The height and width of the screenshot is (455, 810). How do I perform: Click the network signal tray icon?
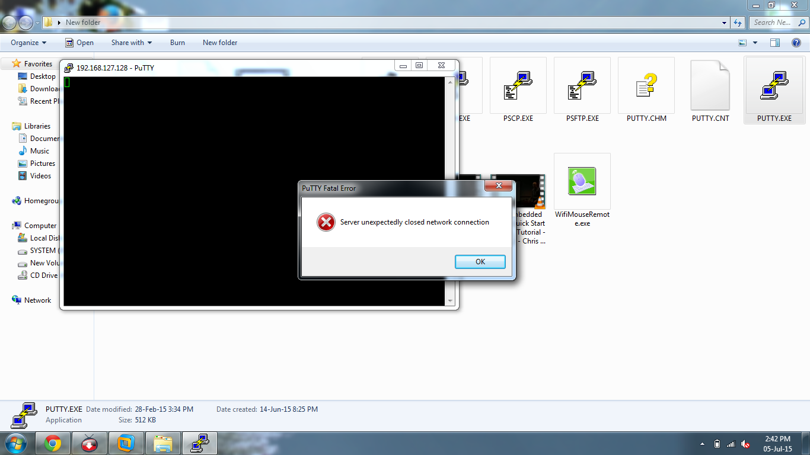coord(731,444)
